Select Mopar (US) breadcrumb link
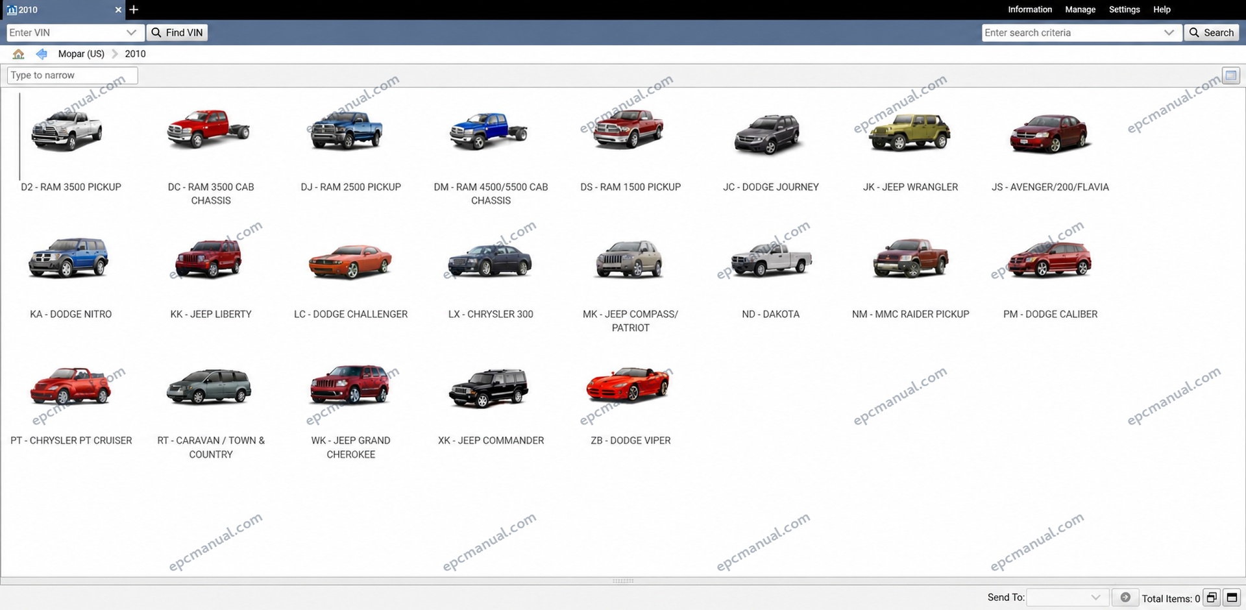This screenshot has height=610, width=1246. pos(81,54)
